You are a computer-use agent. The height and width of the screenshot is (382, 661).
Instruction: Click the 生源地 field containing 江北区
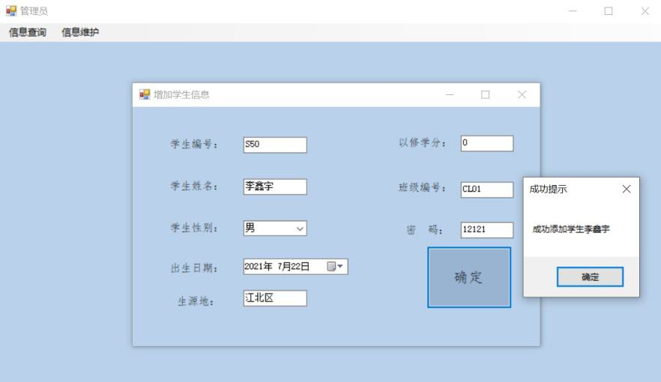coord(275,298)
